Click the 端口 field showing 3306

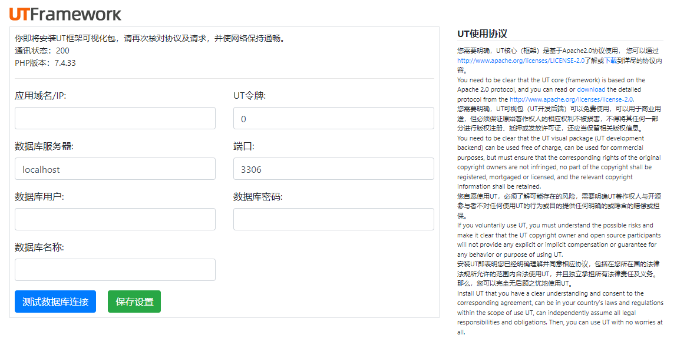click(x=333, y=169)
